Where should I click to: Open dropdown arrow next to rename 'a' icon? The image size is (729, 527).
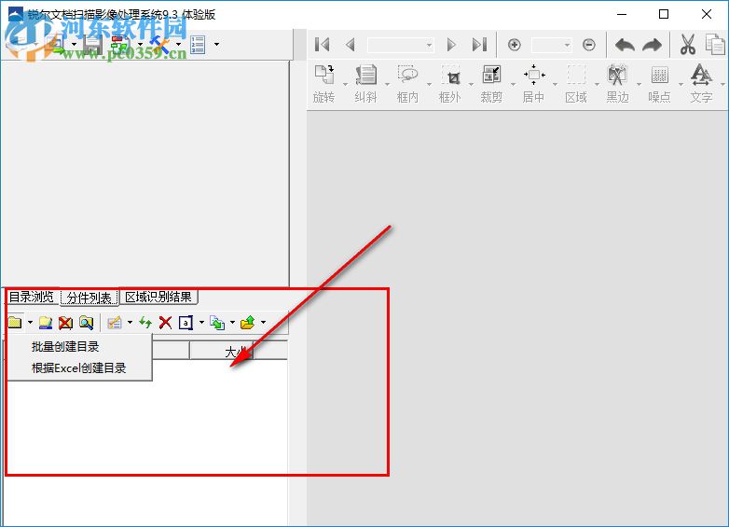pyautogui.click(x=201, y=322)
